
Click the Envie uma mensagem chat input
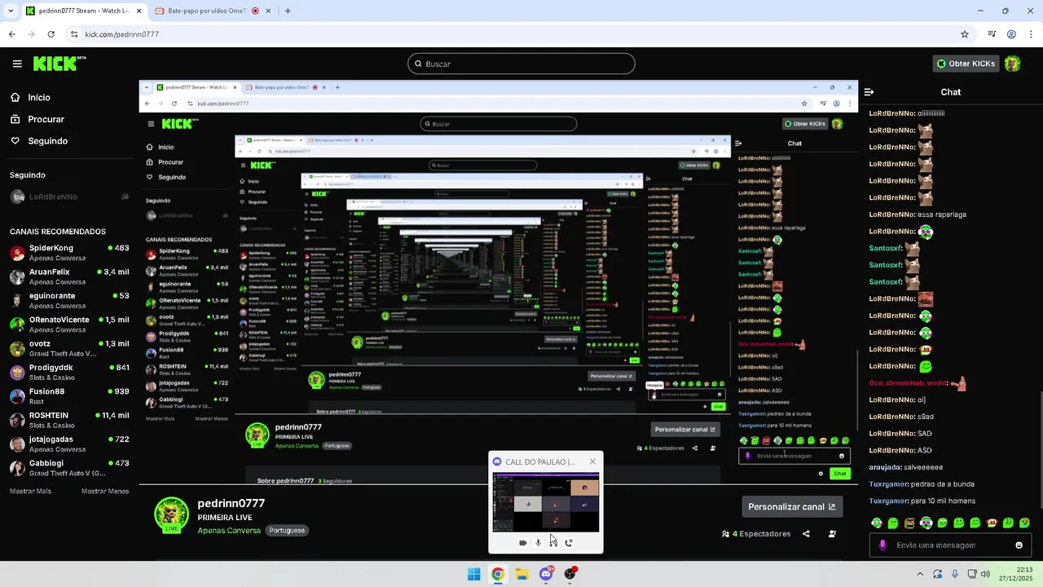(x=950, y=545)
